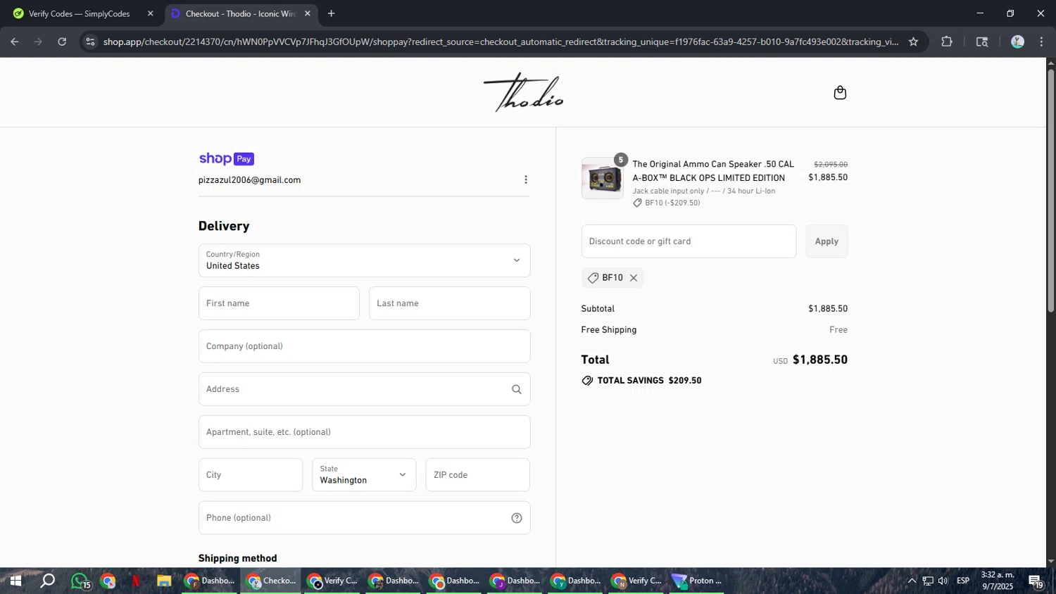Click the City field
This screenshot has width=1056, height=594.
[251, 475]
